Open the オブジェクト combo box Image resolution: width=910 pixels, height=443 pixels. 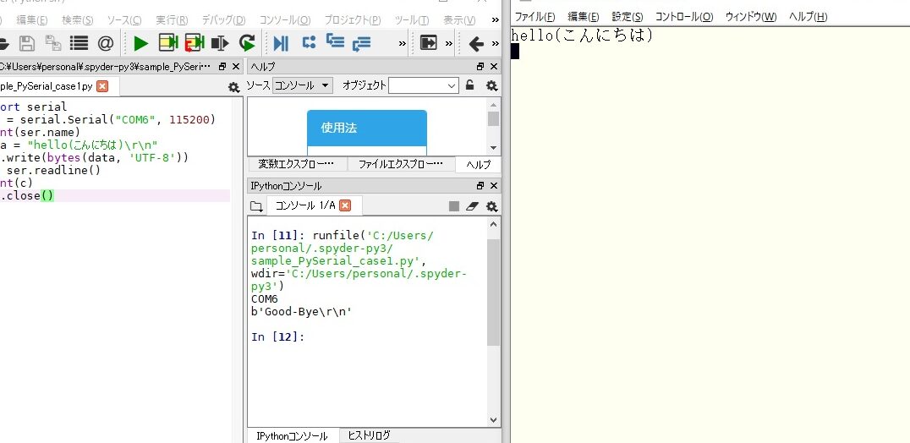pos(424,86)
